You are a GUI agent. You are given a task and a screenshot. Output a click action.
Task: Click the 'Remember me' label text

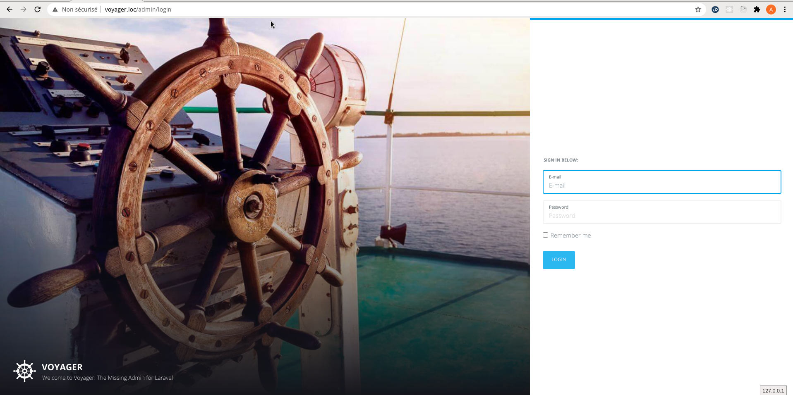(570, 236)
